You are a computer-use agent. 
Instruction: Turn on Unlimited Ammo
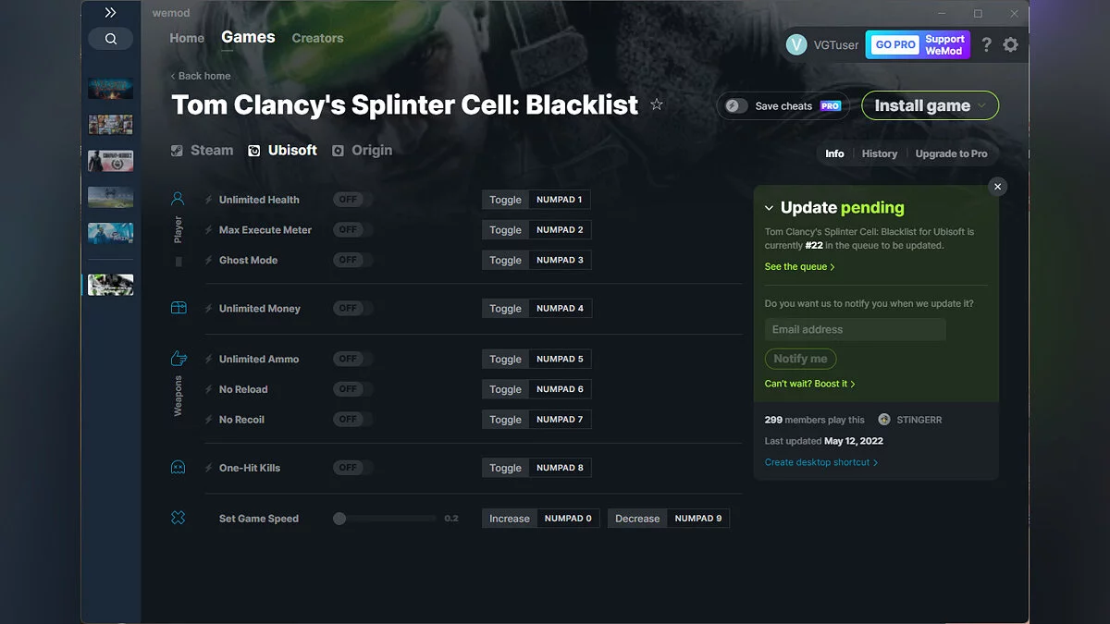(351, 359)
